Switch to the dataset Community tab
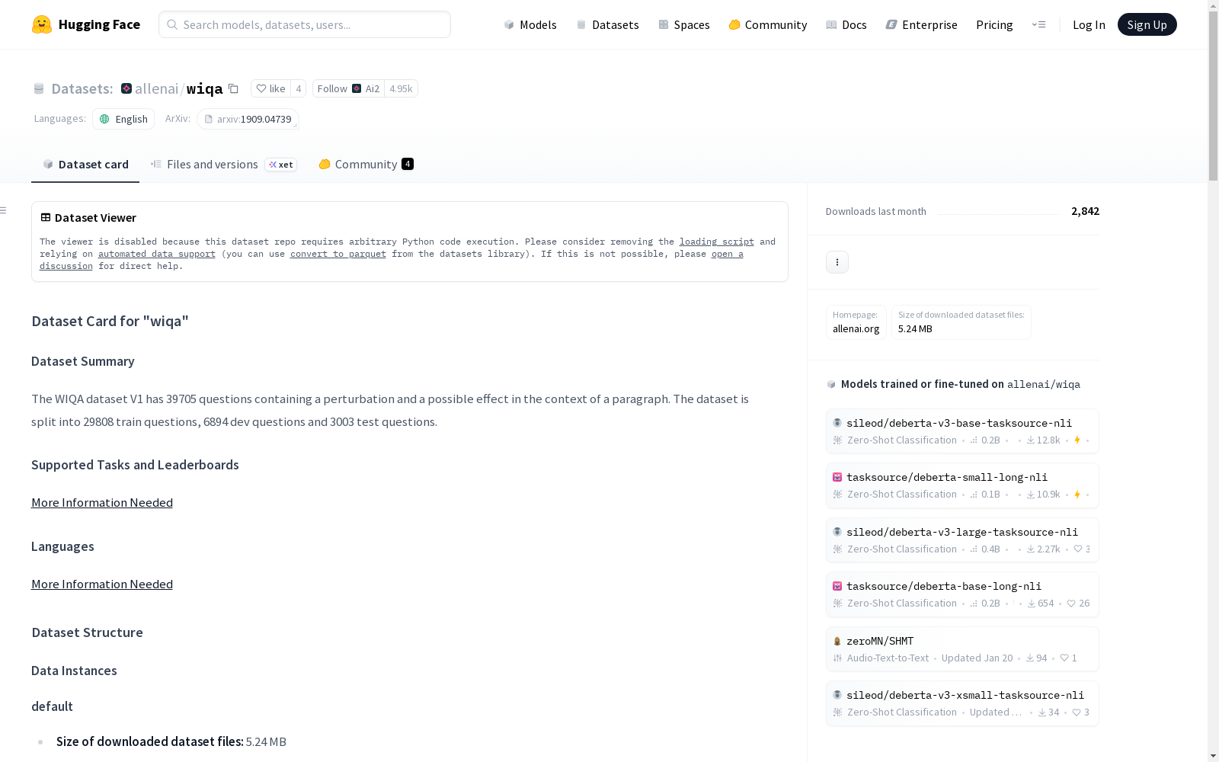 (366, 164)
